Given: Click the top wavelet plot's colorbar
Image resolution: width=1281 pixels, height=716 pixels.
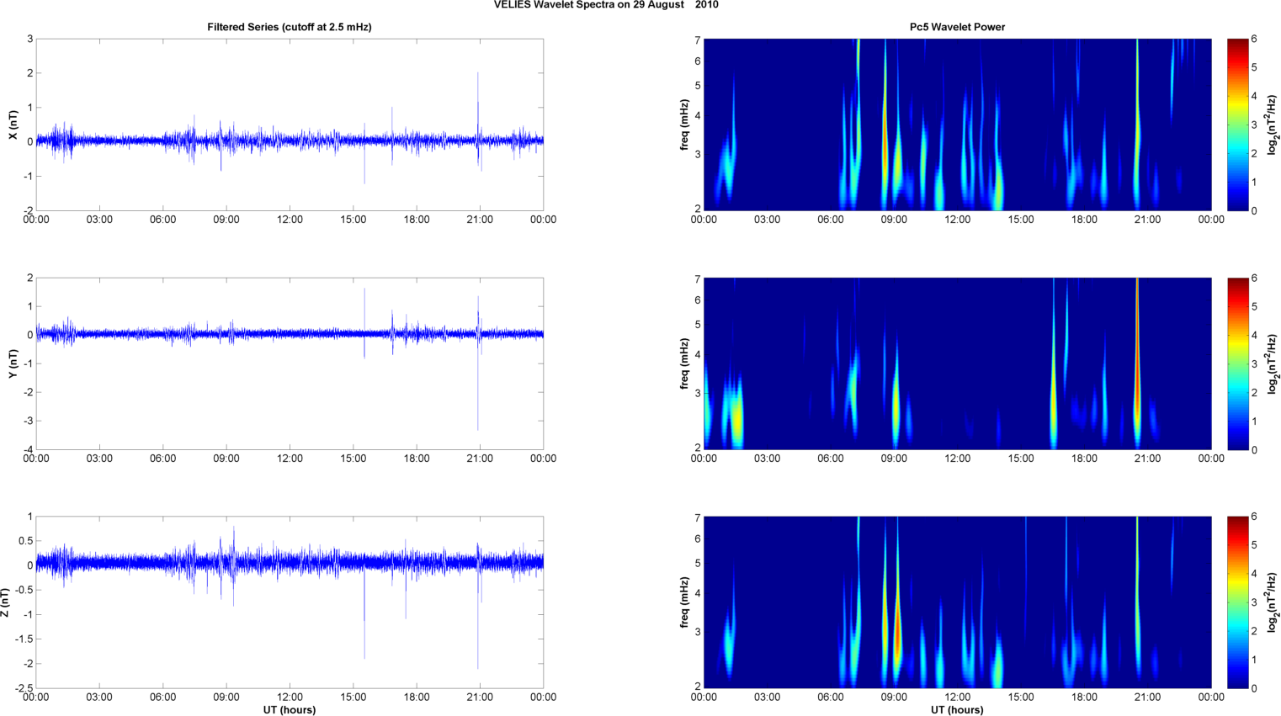Looking at the screenshot, I should click(x=1237, y=125).
